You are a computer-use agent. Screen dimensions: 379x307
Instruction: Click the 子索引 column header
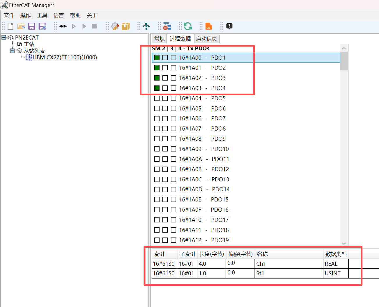click(187, 254)
